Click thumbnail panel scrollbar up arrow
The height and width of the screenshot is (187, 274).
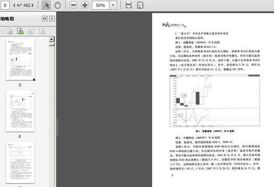tap(53, 39)
